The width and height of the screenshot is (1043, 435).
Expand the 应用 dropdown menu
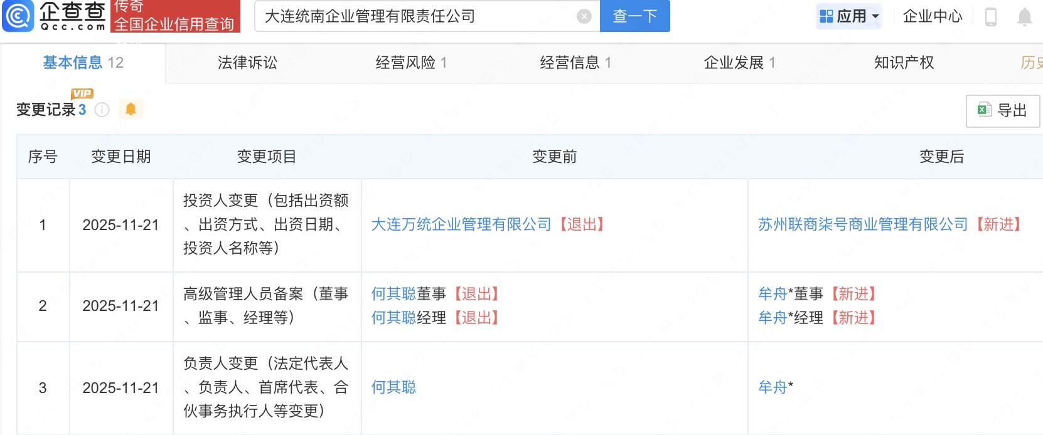[850, 16]
